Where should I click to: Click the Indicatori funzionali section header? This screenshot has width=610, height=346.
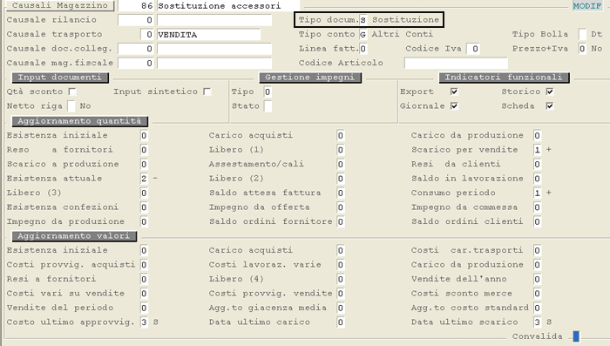[x=504, y=78]
